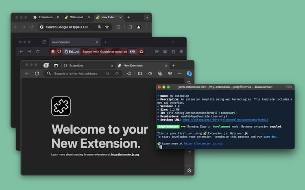Close Edge's New Extension tab
Image resolution: width=305 pixels, height=190 pixels.
click(166, 66)
